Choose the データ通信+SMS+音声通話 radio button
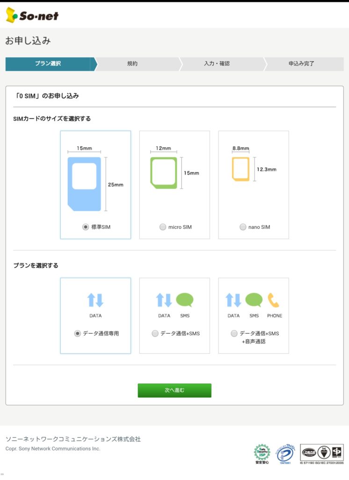The image size is (349, 480). coord(234,333)
